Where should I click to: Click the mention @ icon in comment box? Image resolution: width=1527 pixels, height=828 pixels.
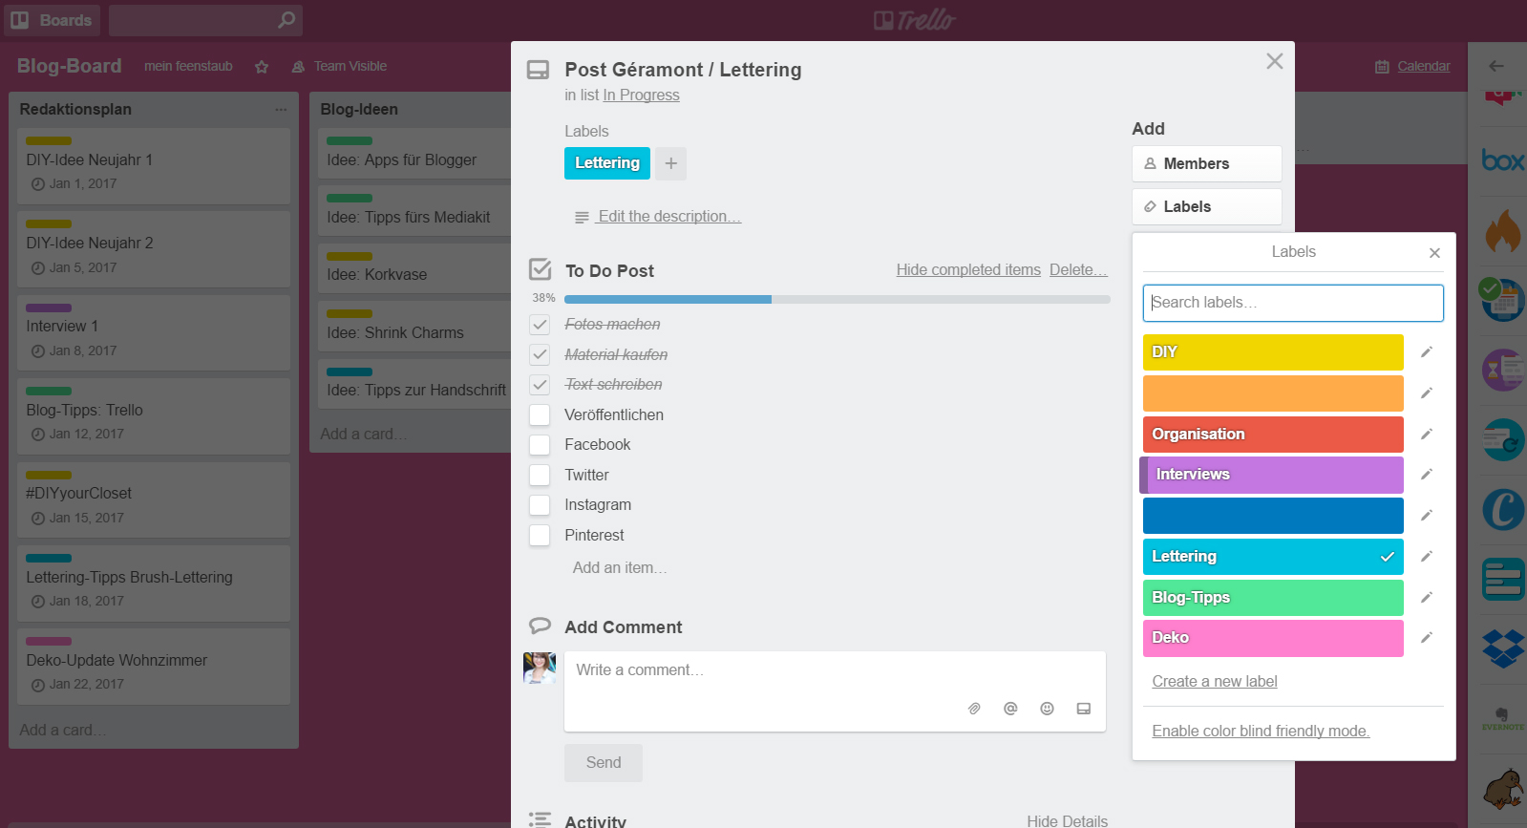(1010, 709)
